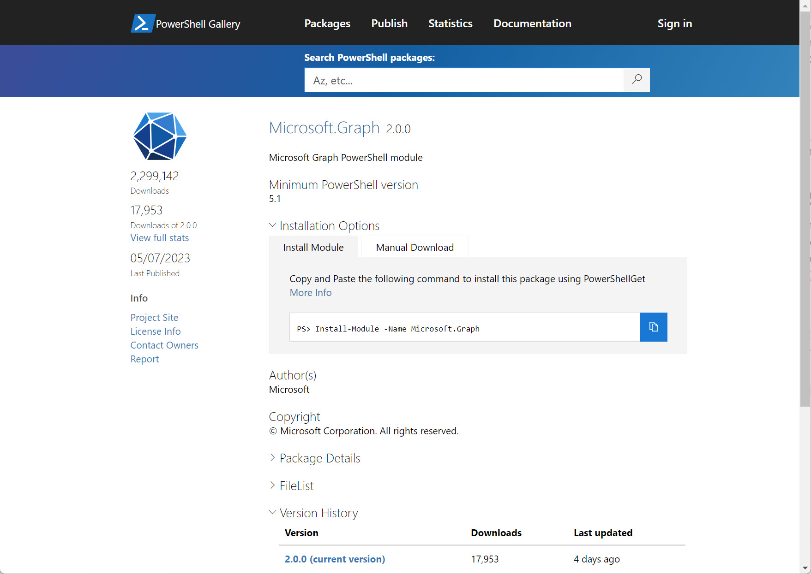
Task: Click the 'Downloads of 2.0.0' label
Action: (x=163, y=225)
